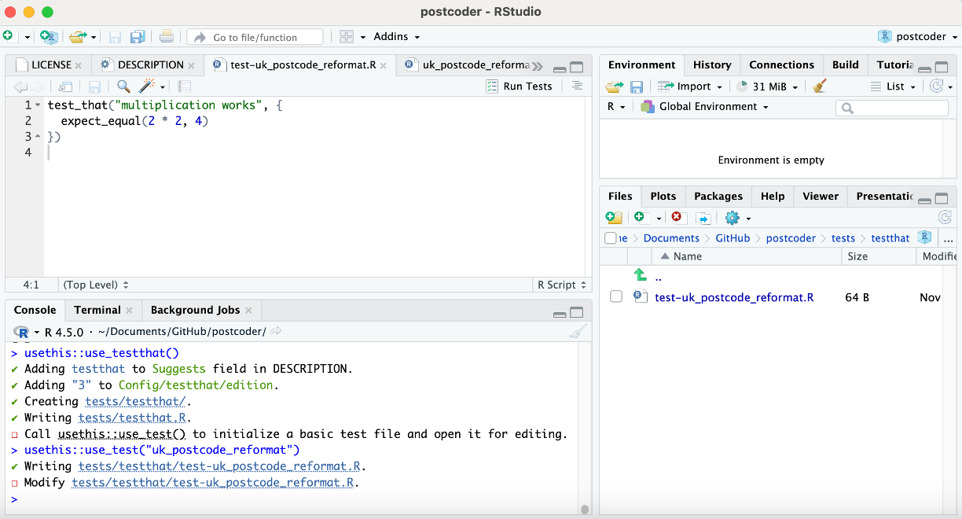962x519 pixels.
Task: Click the Save All icon
Action: tap(138, 37)
